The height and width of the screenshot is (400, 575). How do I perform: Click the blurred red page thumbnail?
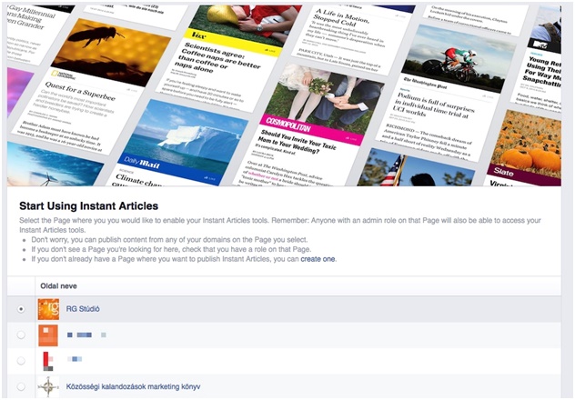48,361
